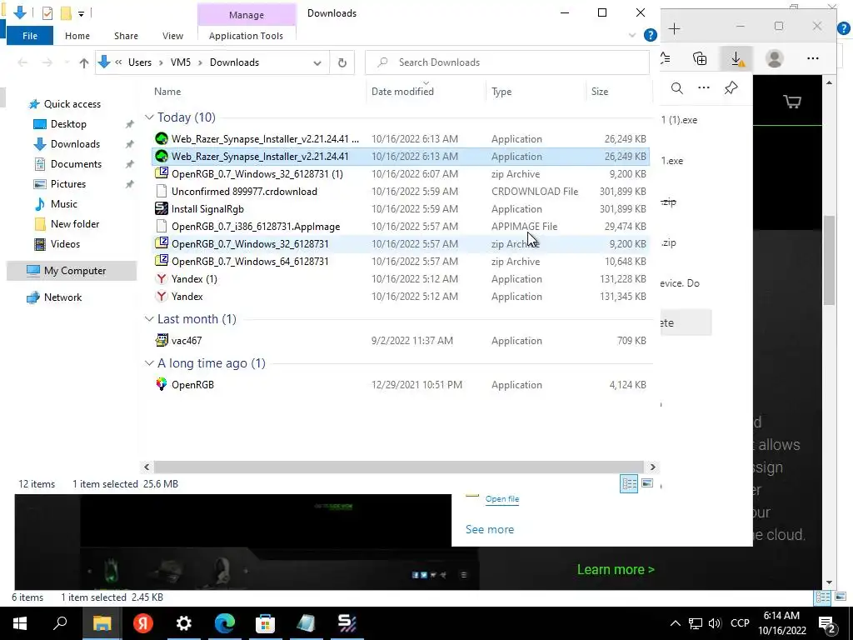Select the Application Tools tab
Image resolution: width=853 pixels, height=640 pixels.
(246, 36)
